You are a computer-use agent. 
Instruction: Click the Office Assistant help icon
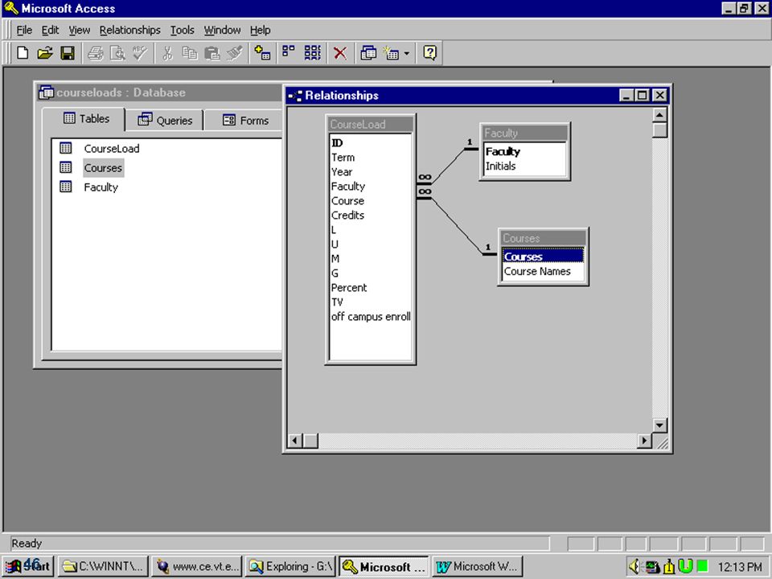(429, 53)
